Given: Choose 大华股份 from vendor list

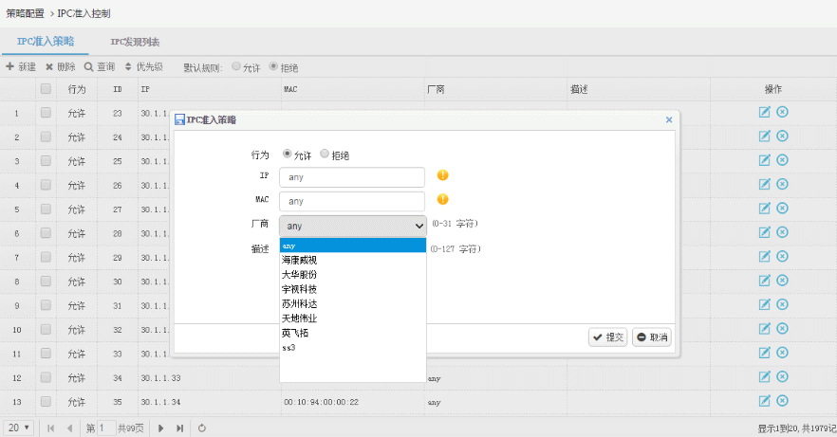Looking at the screenshot, I should coord(300,274).
